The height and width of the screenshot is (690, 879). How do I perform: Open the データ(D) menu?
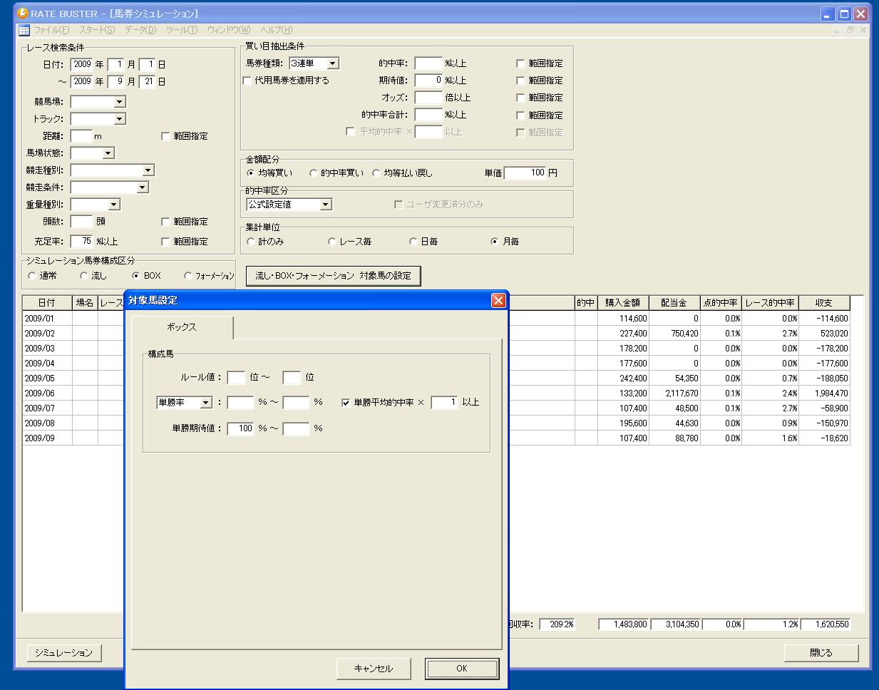140,30
